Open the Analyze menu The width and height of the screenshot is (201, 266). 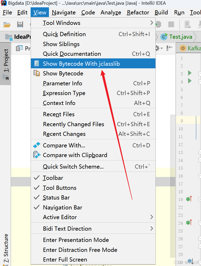(x=111, y=12)
